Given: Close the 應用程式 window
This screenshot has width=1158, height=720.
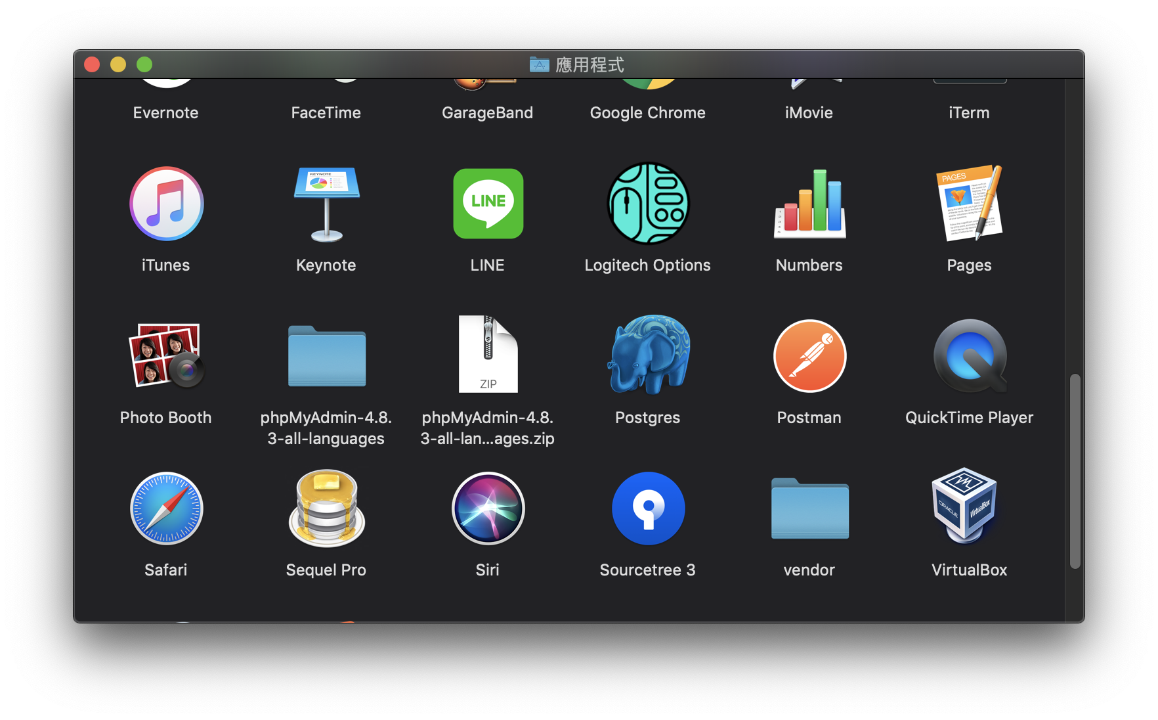Looking at the screenshot, I should point(92,64).
